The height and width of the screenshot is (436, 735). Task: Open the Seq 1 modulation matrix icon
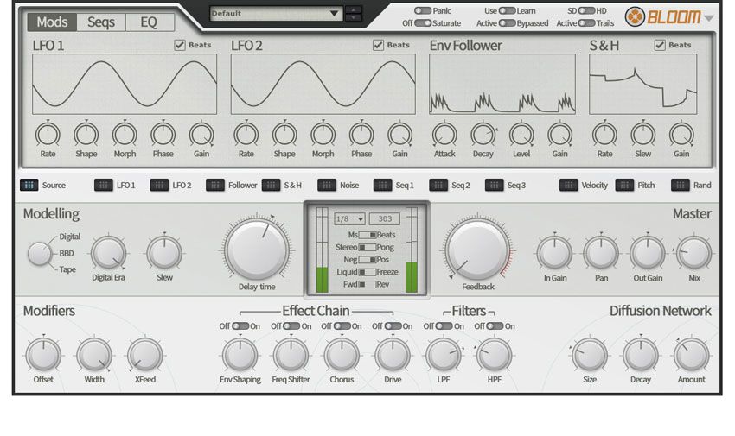[x=382, y=185]
